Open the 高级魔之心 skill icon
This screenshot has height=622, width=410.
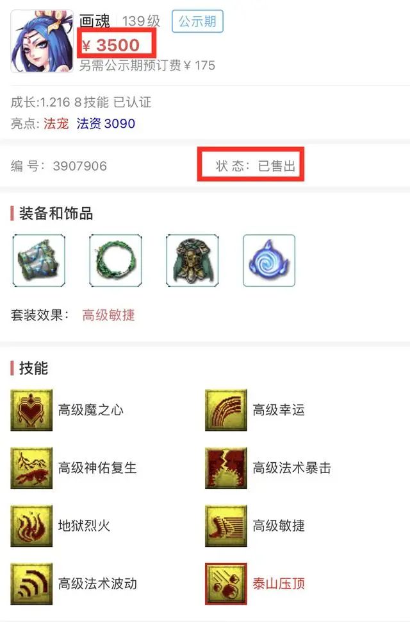(x=31, y=410)
